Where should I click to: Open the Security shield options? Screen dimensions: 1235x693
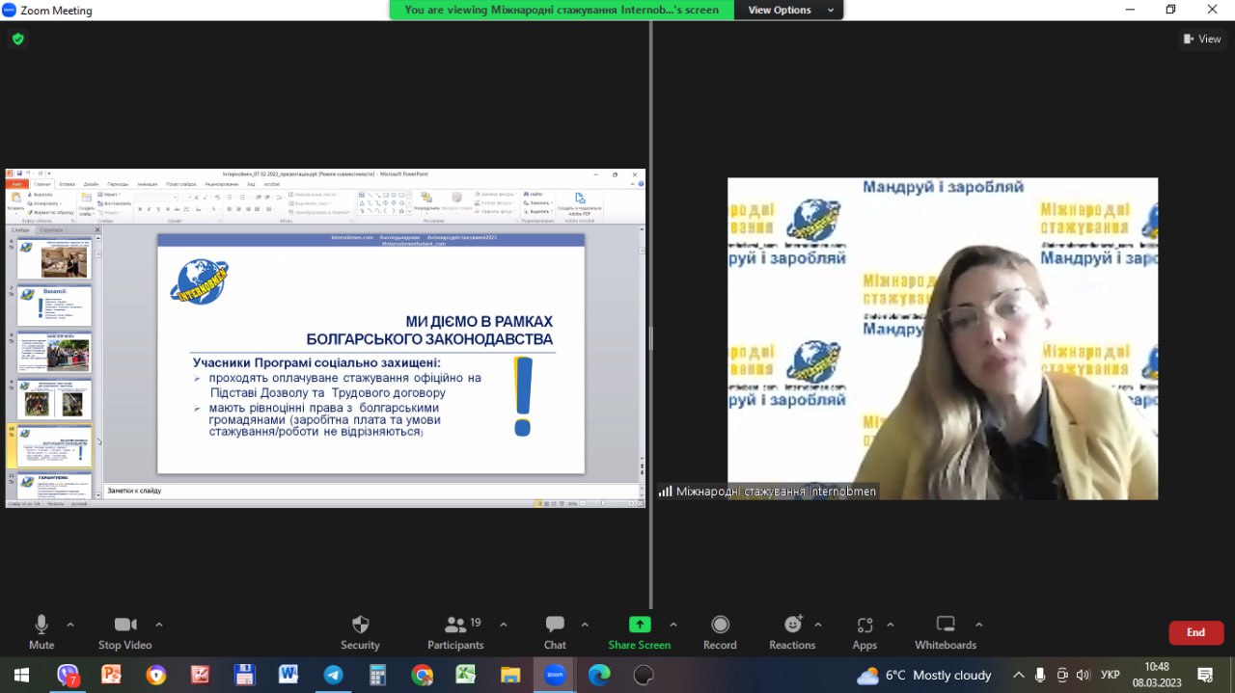pyautogui.click(x=360, y=631)
